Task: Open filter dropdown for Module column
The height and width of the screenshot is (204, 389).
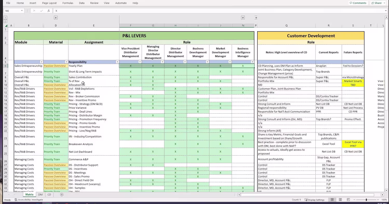Action: pos(41,62)
